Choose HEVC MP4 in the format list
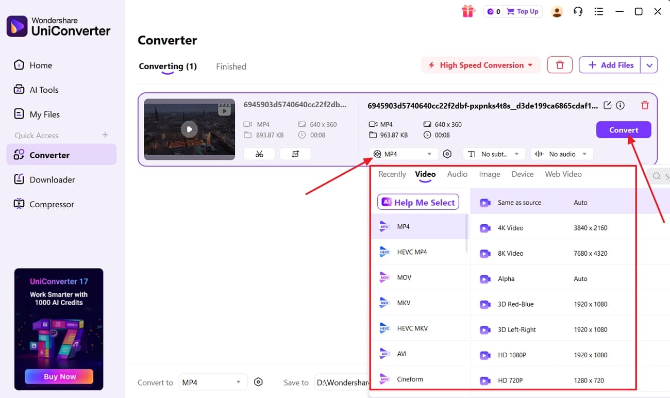This screenshot has width=670, height=398. 418,252
